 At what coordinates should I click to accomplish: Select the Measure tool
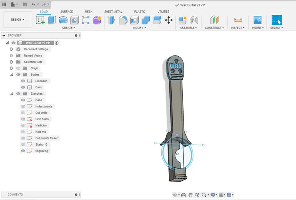(x=238, y=20)
